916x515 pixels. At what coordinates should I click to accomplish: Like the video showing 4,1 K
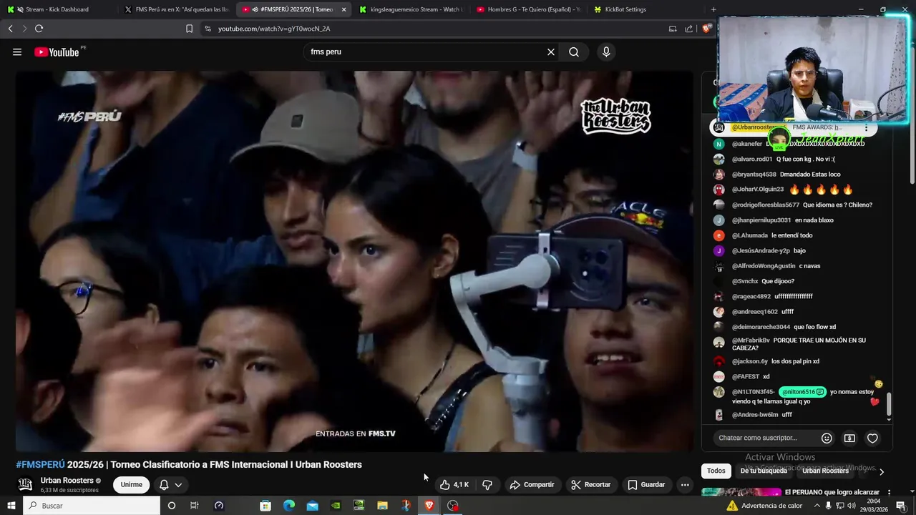point(454,485)
